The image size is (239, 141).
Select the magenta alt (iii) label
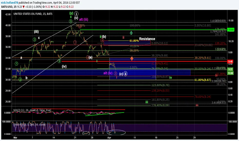click(84, 19)
